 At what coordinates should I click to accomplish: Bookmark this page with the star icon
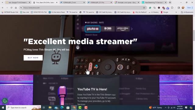point(144,8)
